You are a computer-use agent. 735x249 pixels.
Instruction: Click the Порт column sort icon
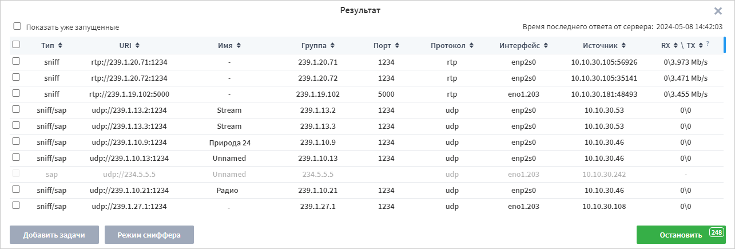tap(397, 45)
